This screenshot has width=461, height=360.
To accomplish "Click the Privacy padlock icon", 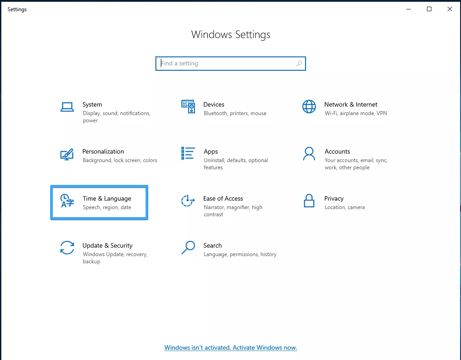I will pyautogui.click(x=309, y=201).
